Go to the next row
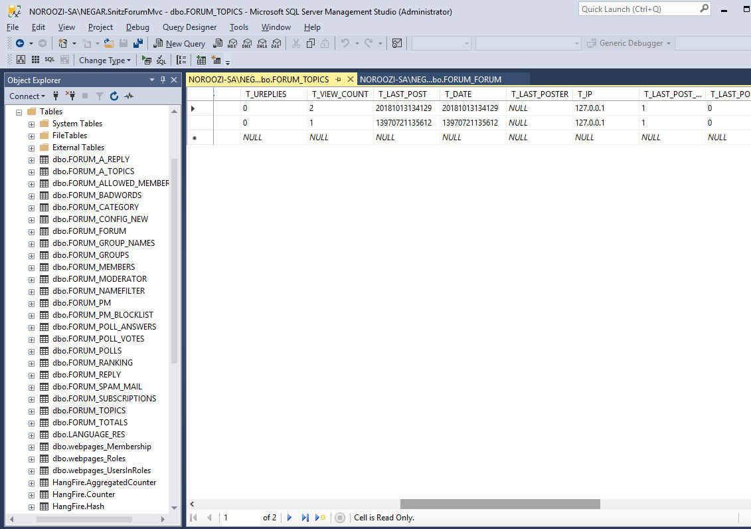Image resolution: width=751 pixels, height=529 pixels. tap(290, 517)
